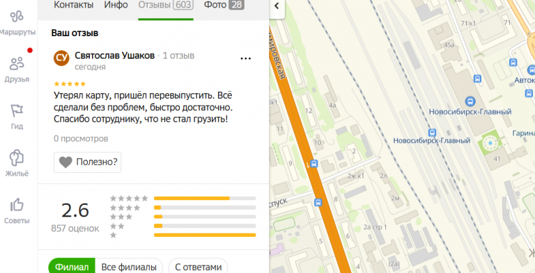Click building 12 on the map

[x=309, y=110]
